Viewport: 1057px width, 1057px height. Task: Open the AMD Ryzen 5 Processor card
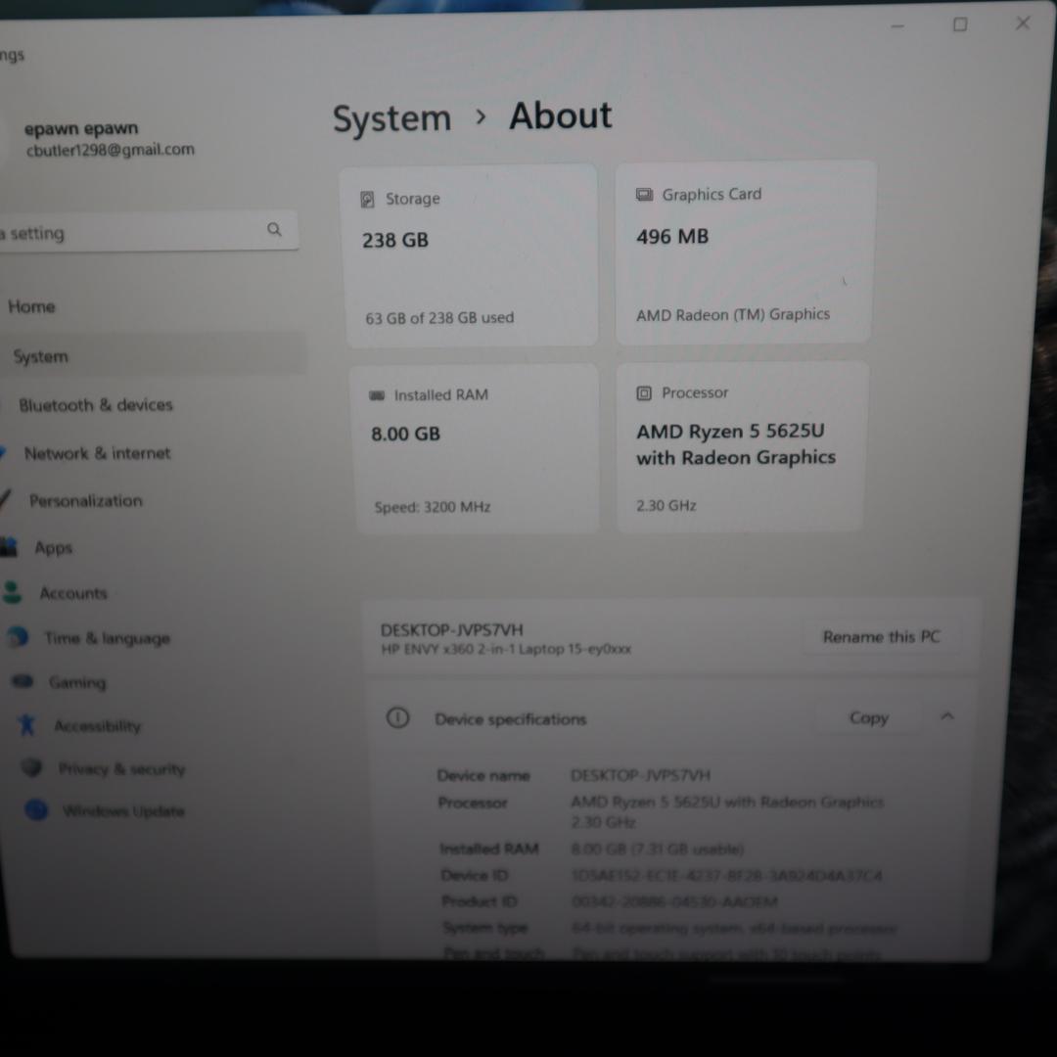pyautogui.click(x=740, y=447)
